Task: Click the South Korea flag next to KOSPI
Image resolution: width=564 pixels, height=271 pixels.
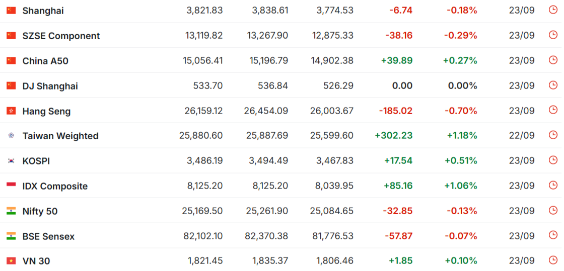Action: point(11,161)
